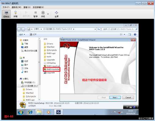Select CD 驱动器 (D:) in the navigation pane
This screenshot has height=121, width=155.
pos(29,86)
